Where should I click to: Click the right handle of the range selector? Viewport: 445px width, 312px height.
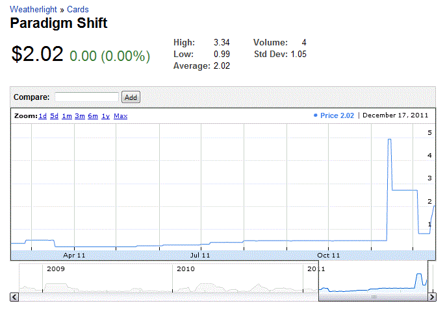click(428, 278)
